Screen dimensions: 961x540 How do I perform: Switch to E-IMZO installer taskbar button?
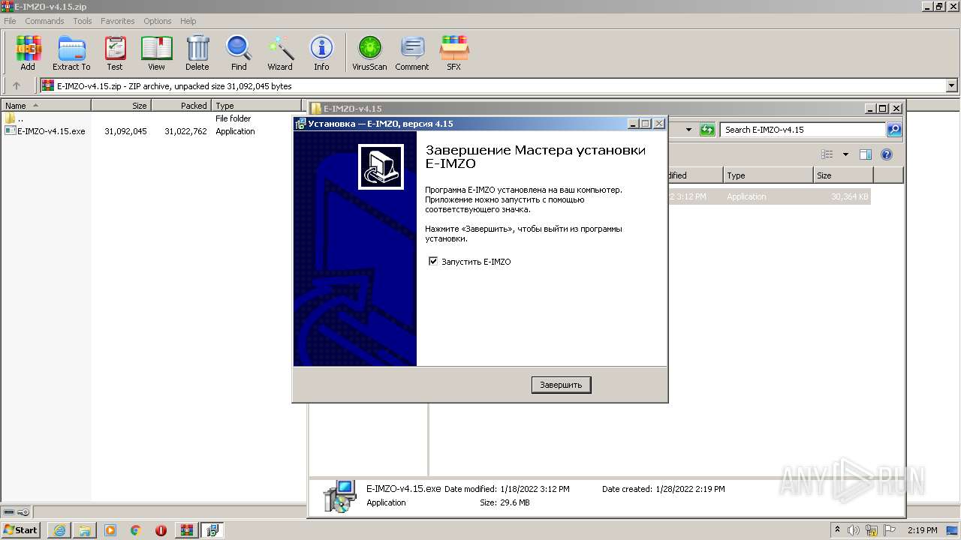(212, 530)
